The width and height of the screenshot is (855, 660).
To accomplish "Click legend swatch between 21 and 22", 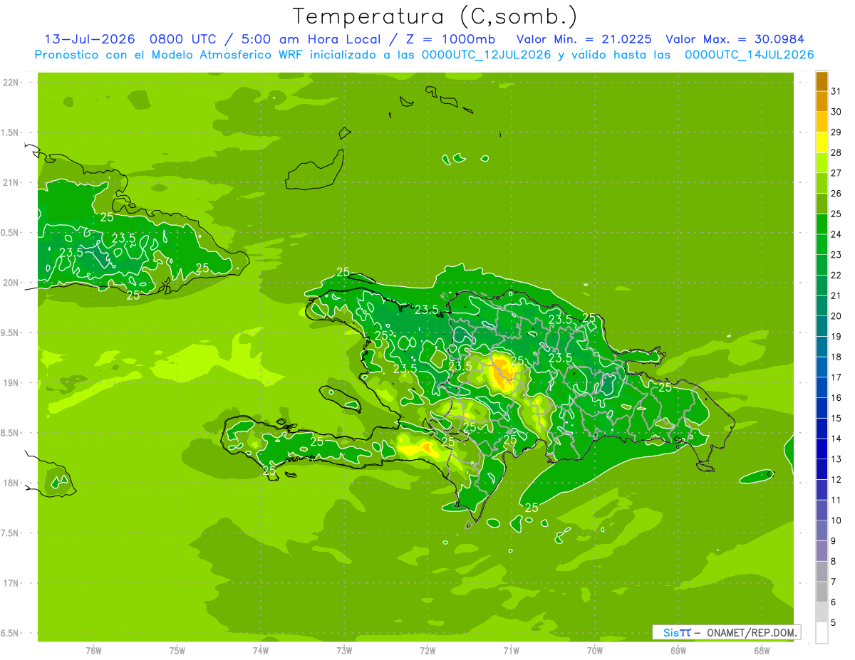I will coord(822,286).
